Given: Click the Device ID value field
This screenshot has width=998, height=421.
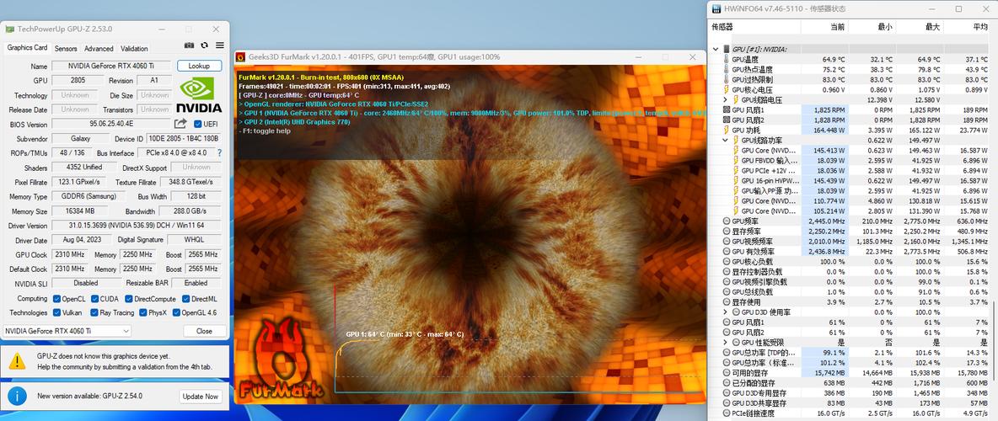Looking at the screenshot, I should pyautogui.click(x=183, y=138).
